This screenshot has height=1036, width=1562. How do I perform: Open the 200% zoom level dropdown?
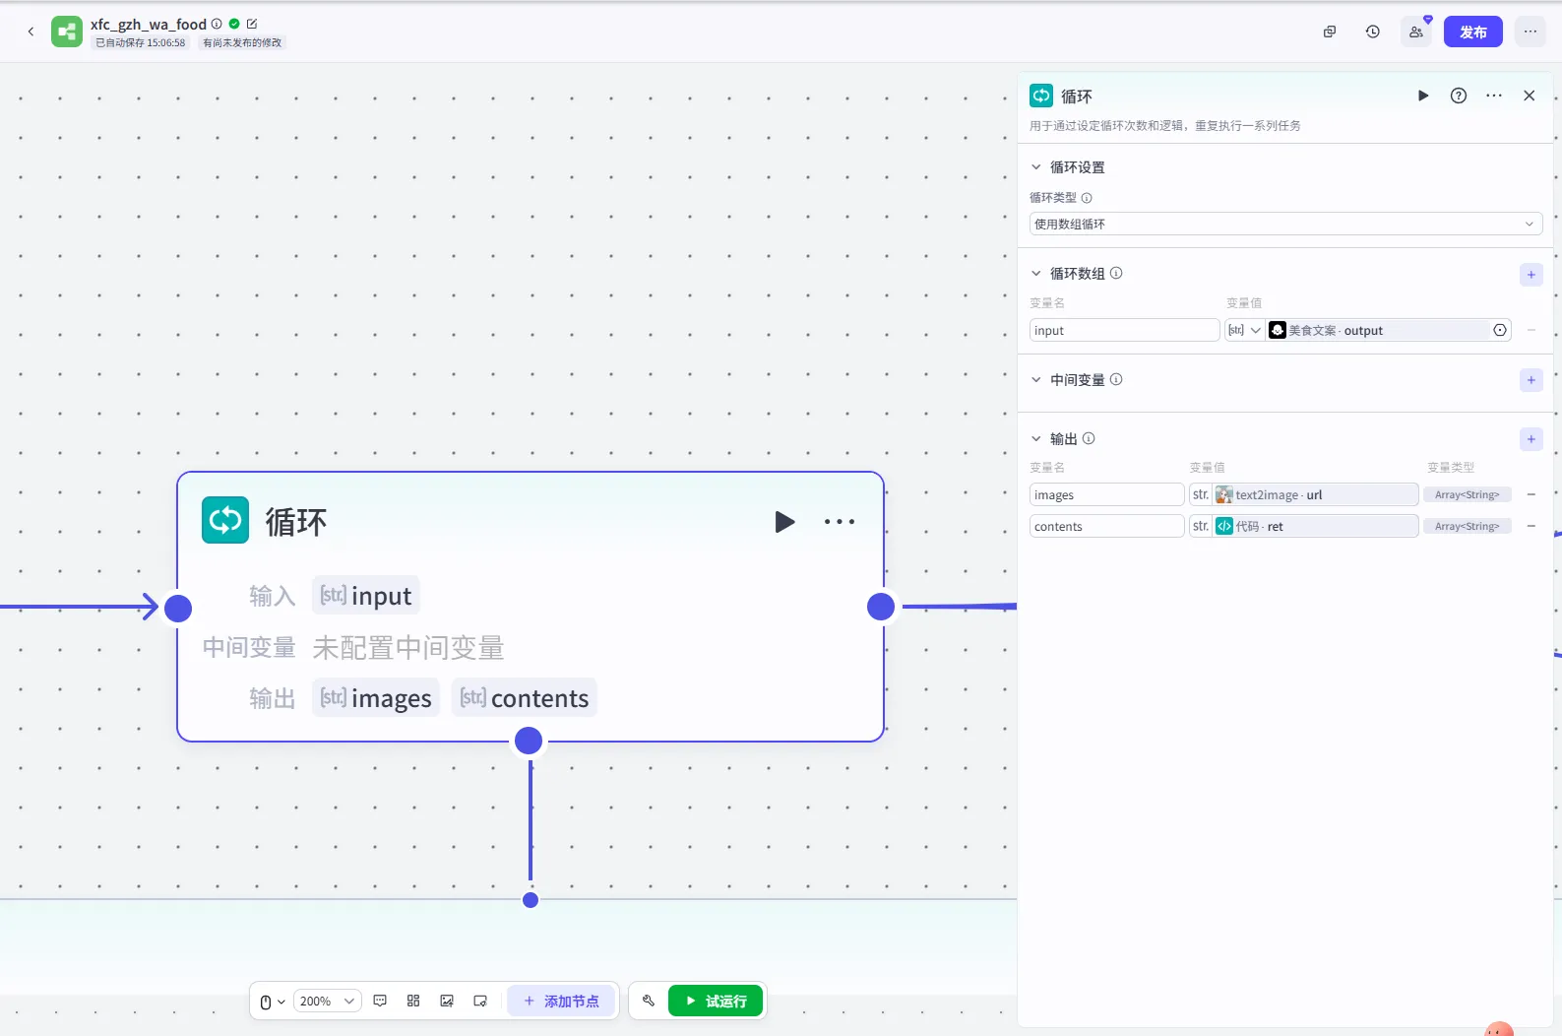[x=327, y=1002]
